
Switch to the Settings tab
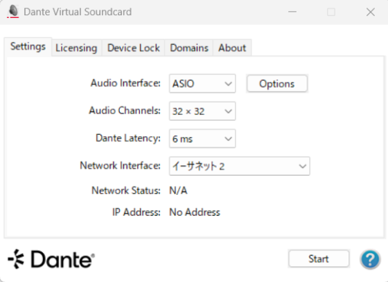coord(28,47)
